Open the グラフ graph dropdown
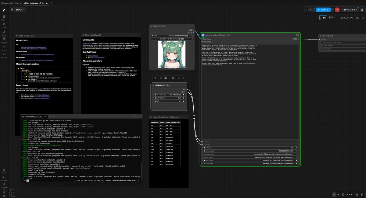 click(18, 10)
